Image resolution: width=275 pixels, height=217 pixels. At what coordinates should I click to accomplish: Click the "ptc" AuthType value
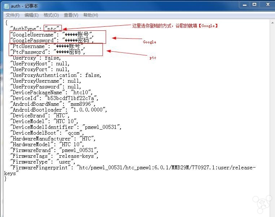[52, 29]
